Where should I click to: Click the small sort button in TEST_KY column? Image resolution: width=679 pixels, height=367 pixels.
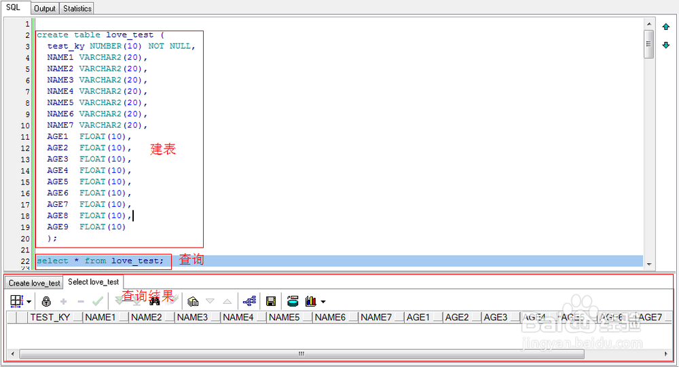tap(78, 317)
